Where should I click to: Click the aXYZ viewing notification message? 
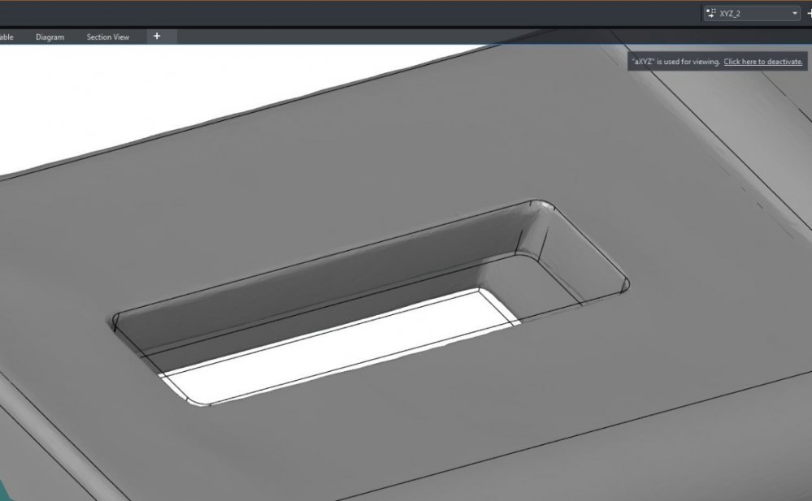[717, 62]
